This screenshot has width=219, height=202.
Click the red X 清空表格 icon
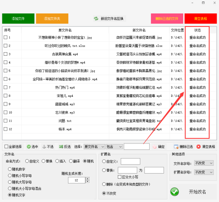[198, 147]
